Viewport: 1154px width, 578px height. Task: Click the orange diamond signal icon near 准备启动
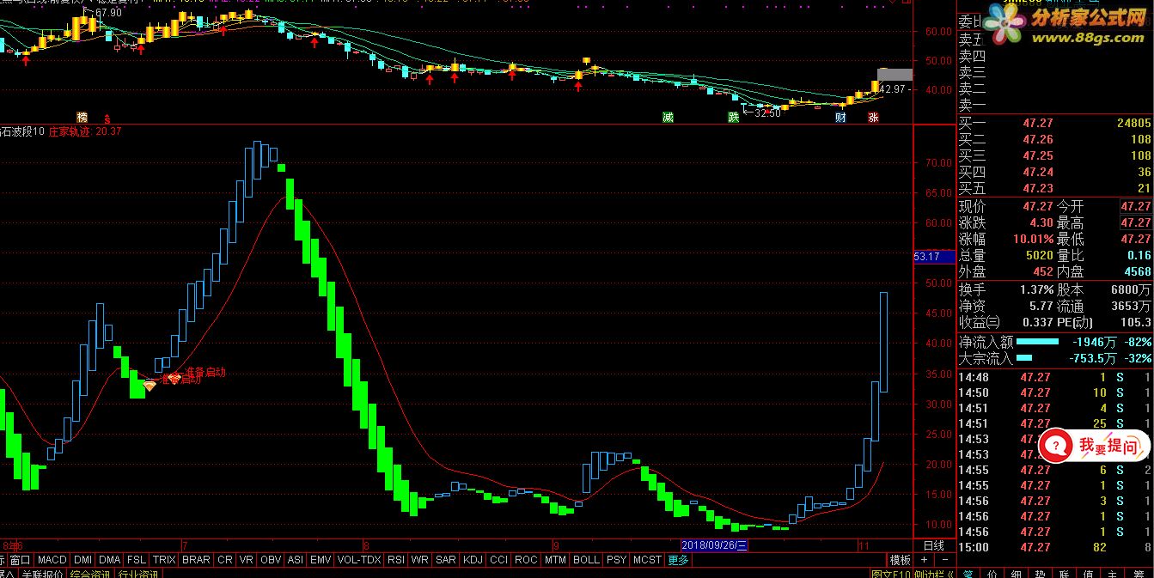150,386
